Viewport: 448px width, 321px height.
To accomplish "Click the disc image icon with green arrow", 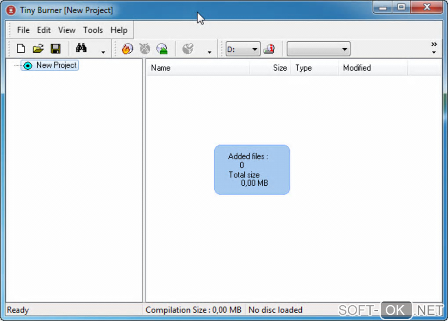I will click(x=162, y=49).
